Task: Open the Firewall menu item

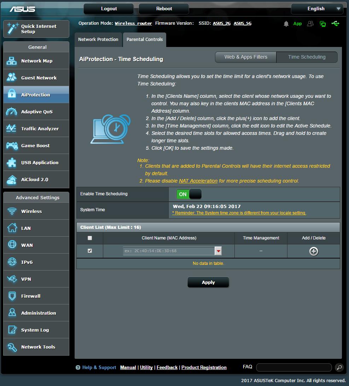Action: point(36,296)
